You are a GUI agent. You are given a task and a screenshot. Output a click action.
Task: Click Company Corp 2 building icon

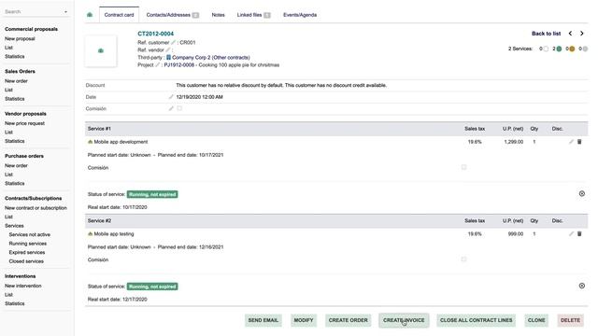(x=168, y=58)
